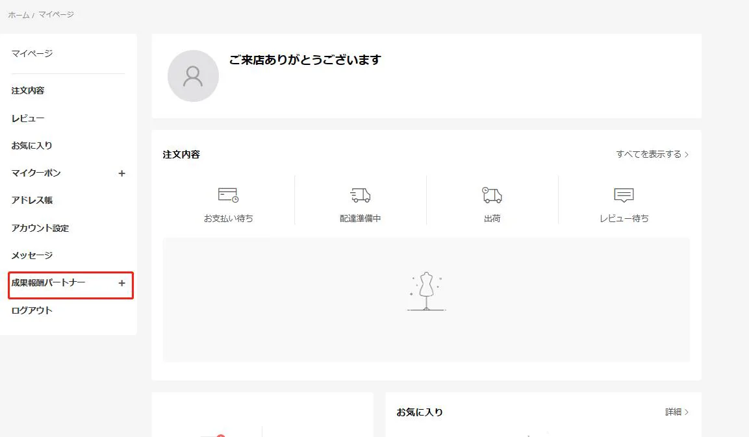Click the payment pending card icon
This screenshot has height=437, width=749.
(x=228, y=195)
